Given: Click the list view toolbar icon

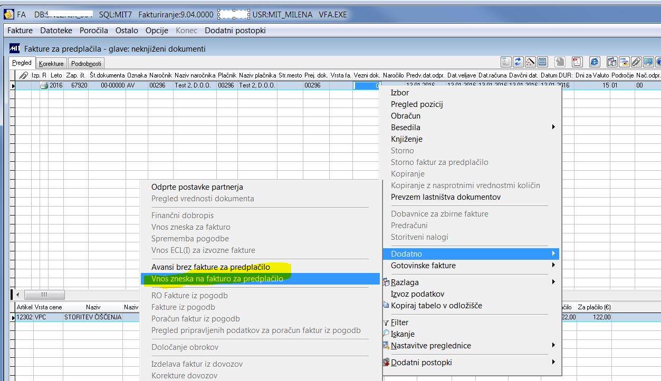Looking at the screenshot, I should point(542,62).
